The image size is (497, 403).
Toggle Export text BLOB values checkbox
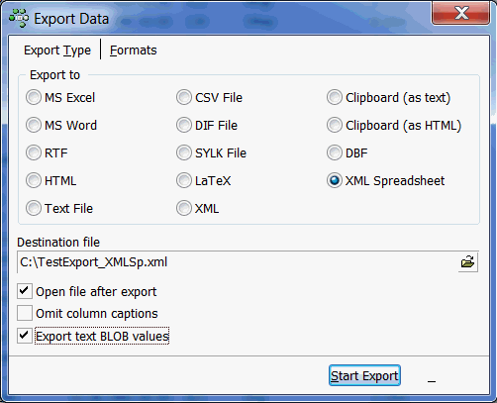click(x=25, y=336)
